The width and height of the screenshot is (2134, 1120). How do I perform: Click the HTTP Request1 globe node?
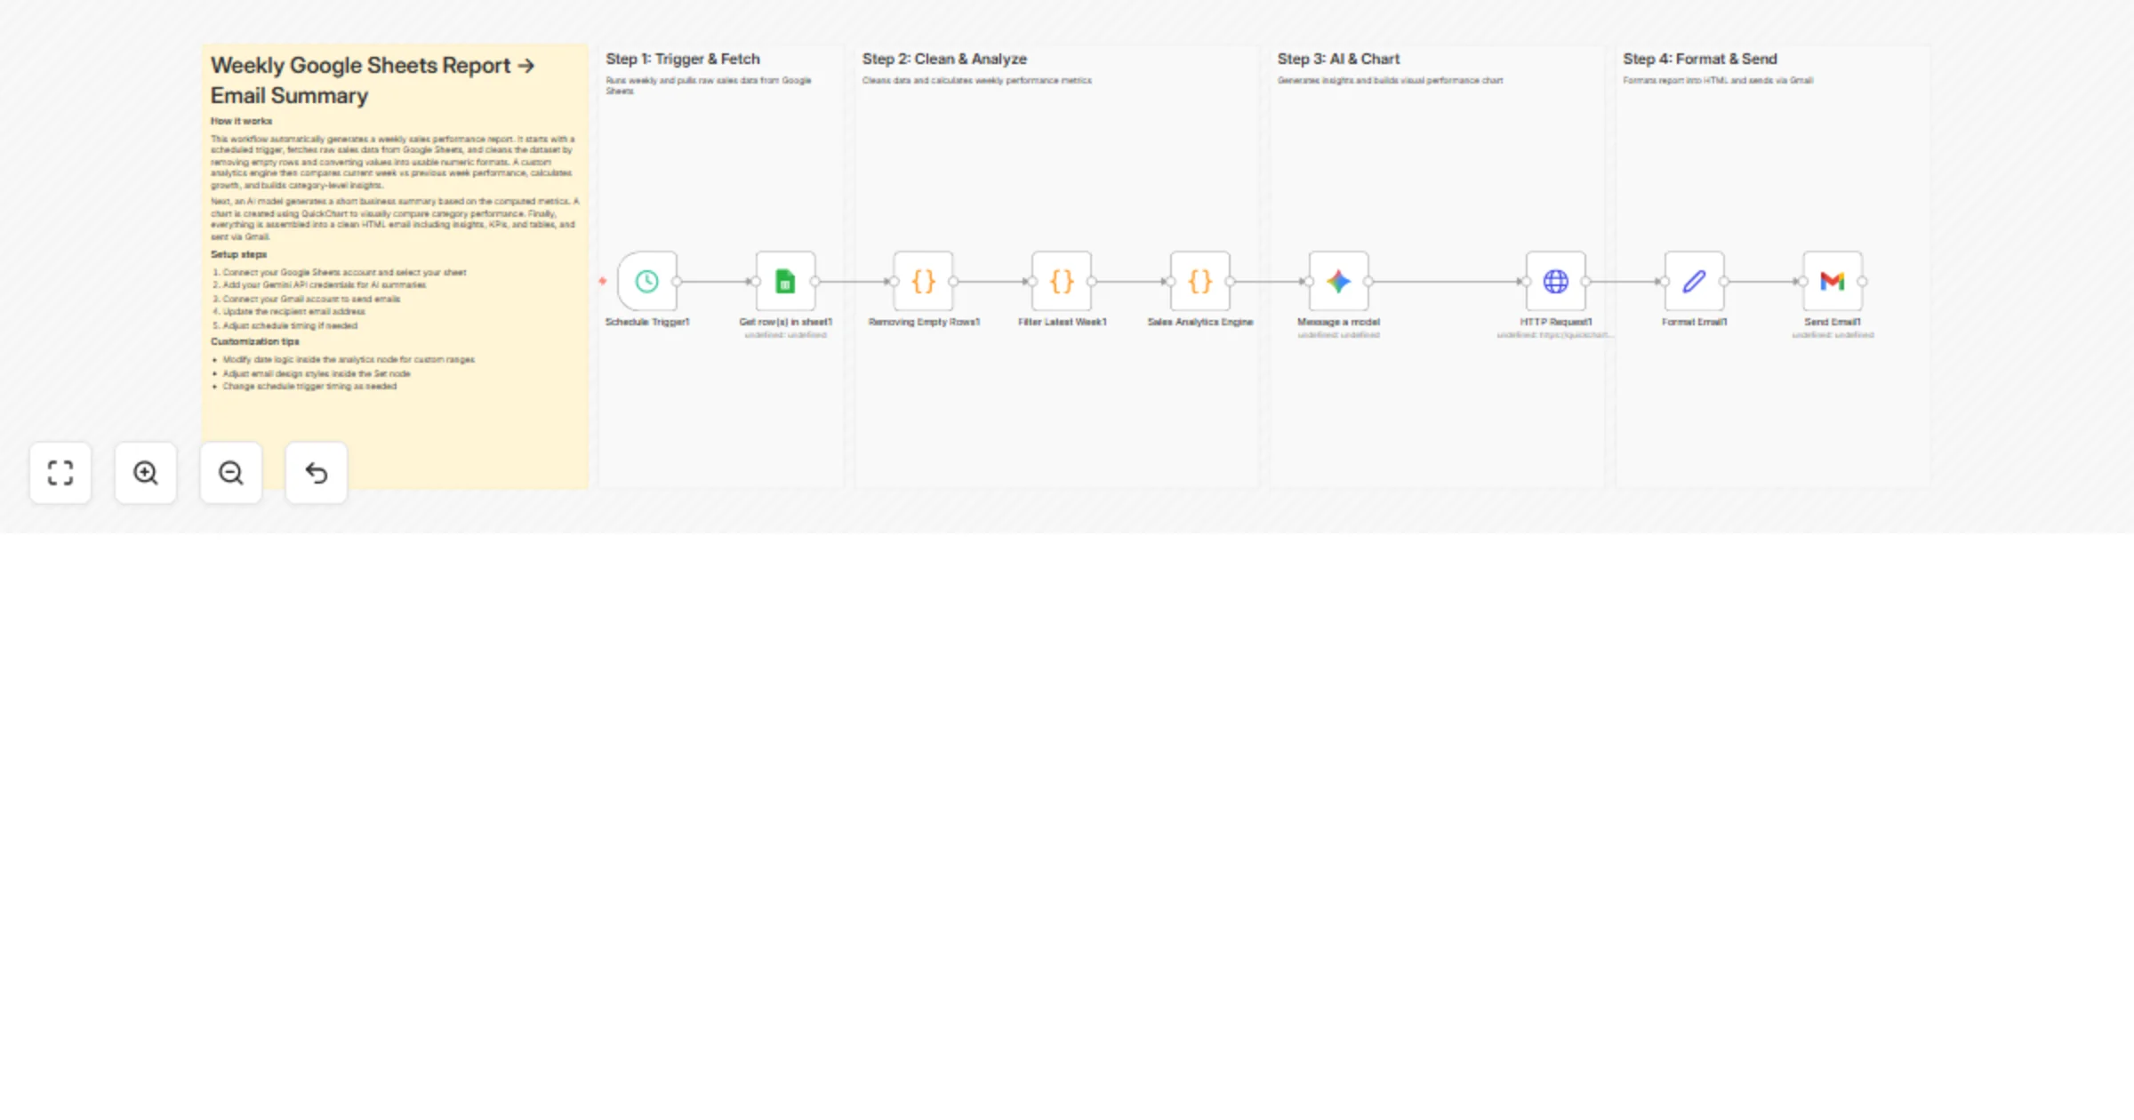(x=1556, y=282)
